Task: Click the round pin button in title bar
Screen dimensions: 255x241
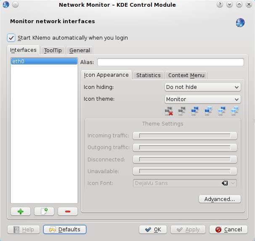Action: tap(16, 5)
